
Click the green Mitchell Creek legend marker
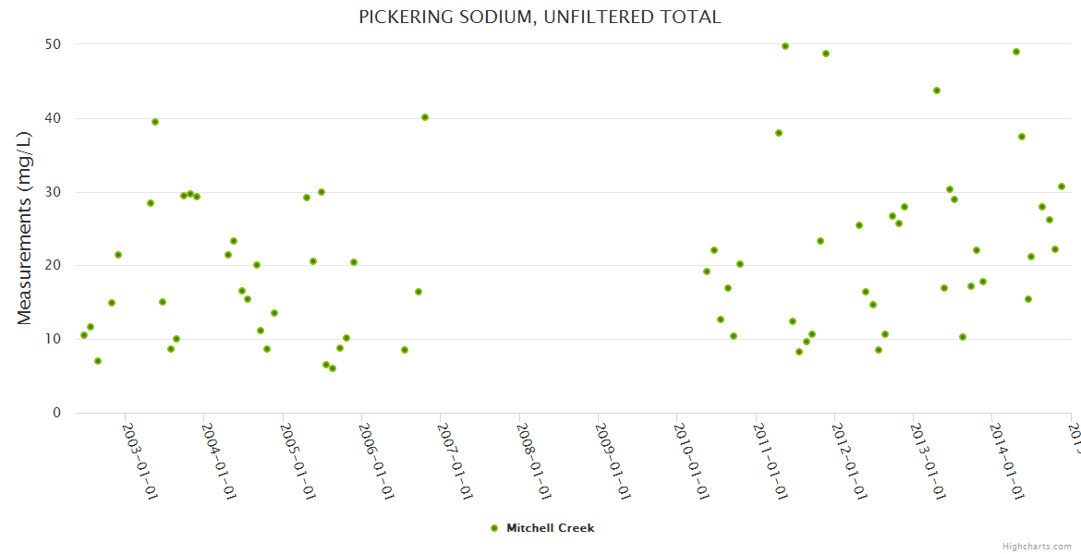coord(494,528)
